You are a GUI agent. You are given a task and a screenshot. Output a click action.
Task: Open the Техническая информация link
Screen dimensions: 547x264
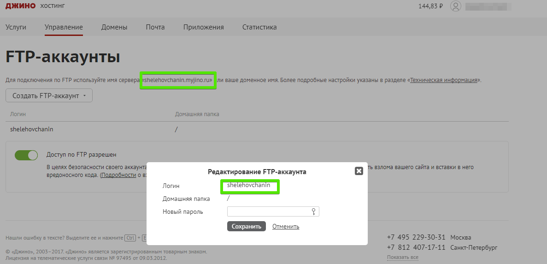(x=444, y=80)
